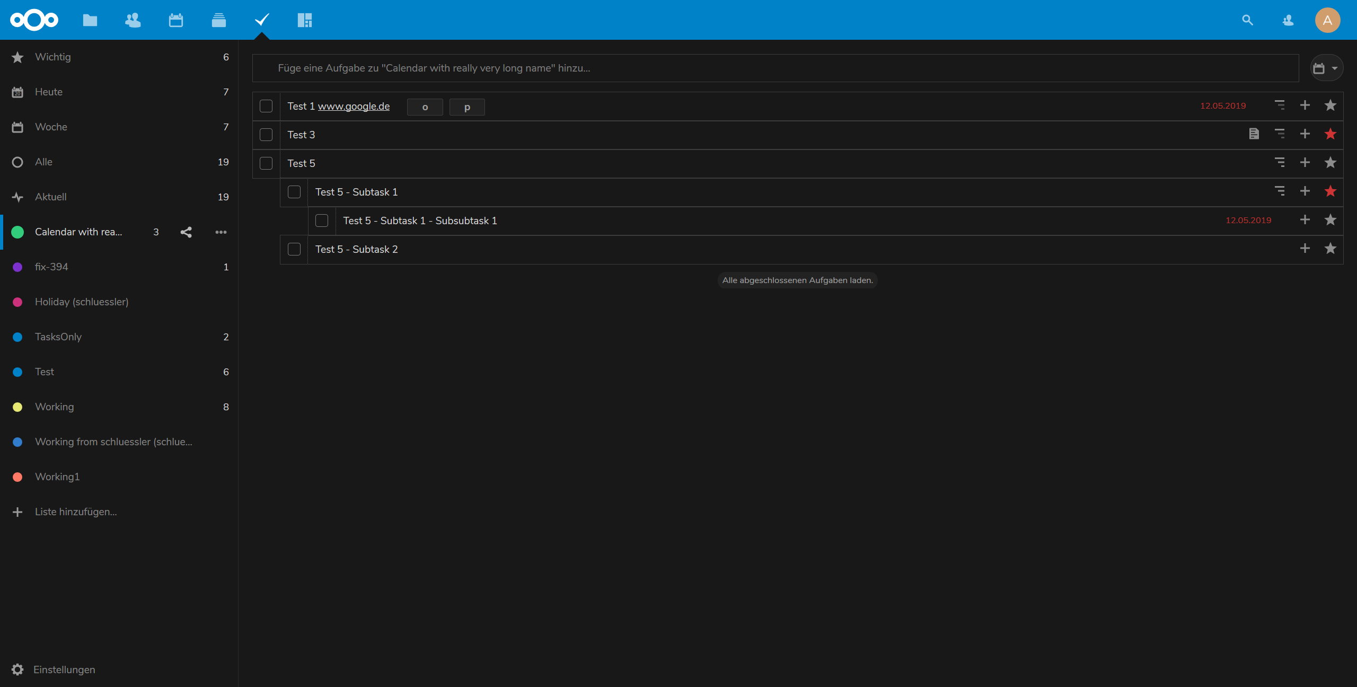Share the Calendar with rea... list

point(186,232)
